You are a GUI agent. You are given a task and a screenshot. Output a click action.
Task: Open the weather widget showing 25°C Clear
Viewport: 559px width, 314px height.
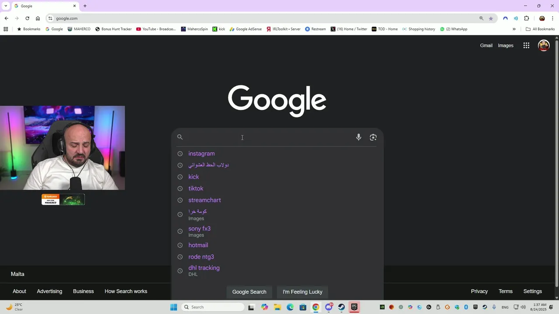(x=14, y=307)
